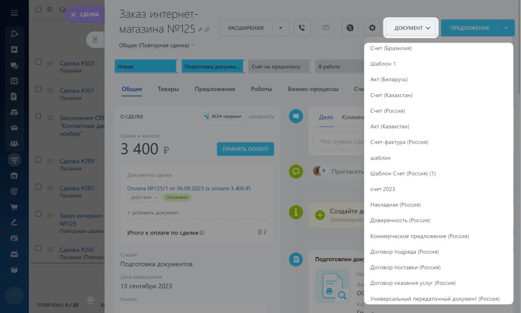521x313 pixels.
Task: Click the Расширения button
Action: click(246, 28)
